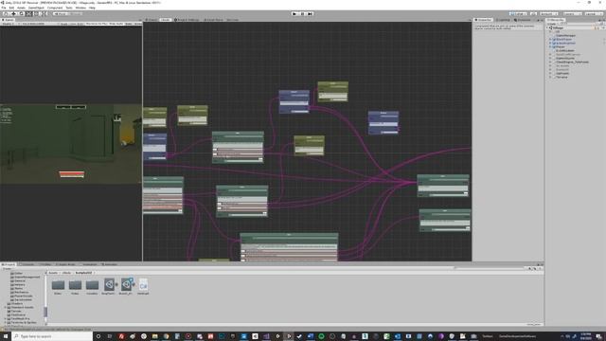Toggle Stats overlay in Game view

coord(129,24)
